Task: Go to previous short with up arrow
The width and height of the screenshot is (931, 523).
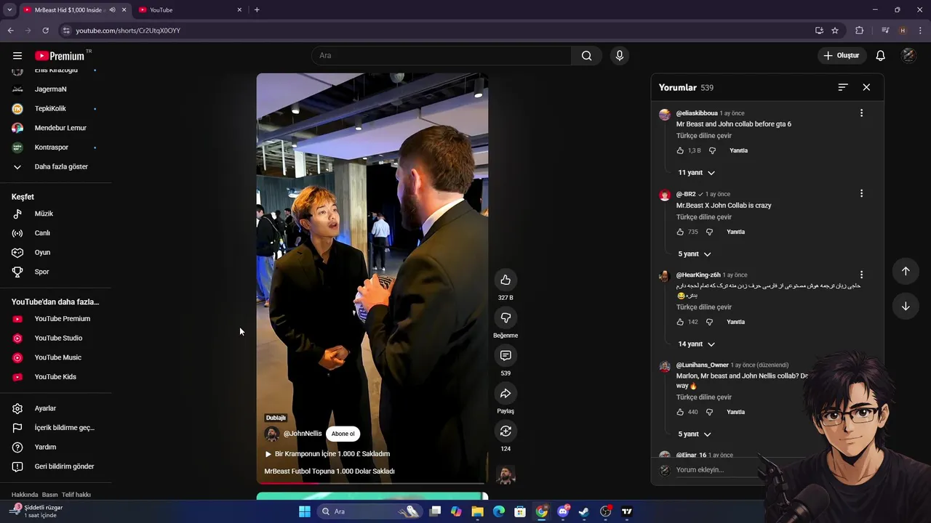Action: [906, 271]
